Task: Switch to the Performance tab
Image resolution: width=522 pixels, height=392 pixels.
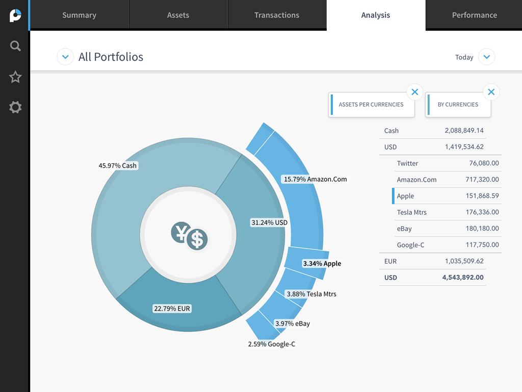Action: point(474,15)
